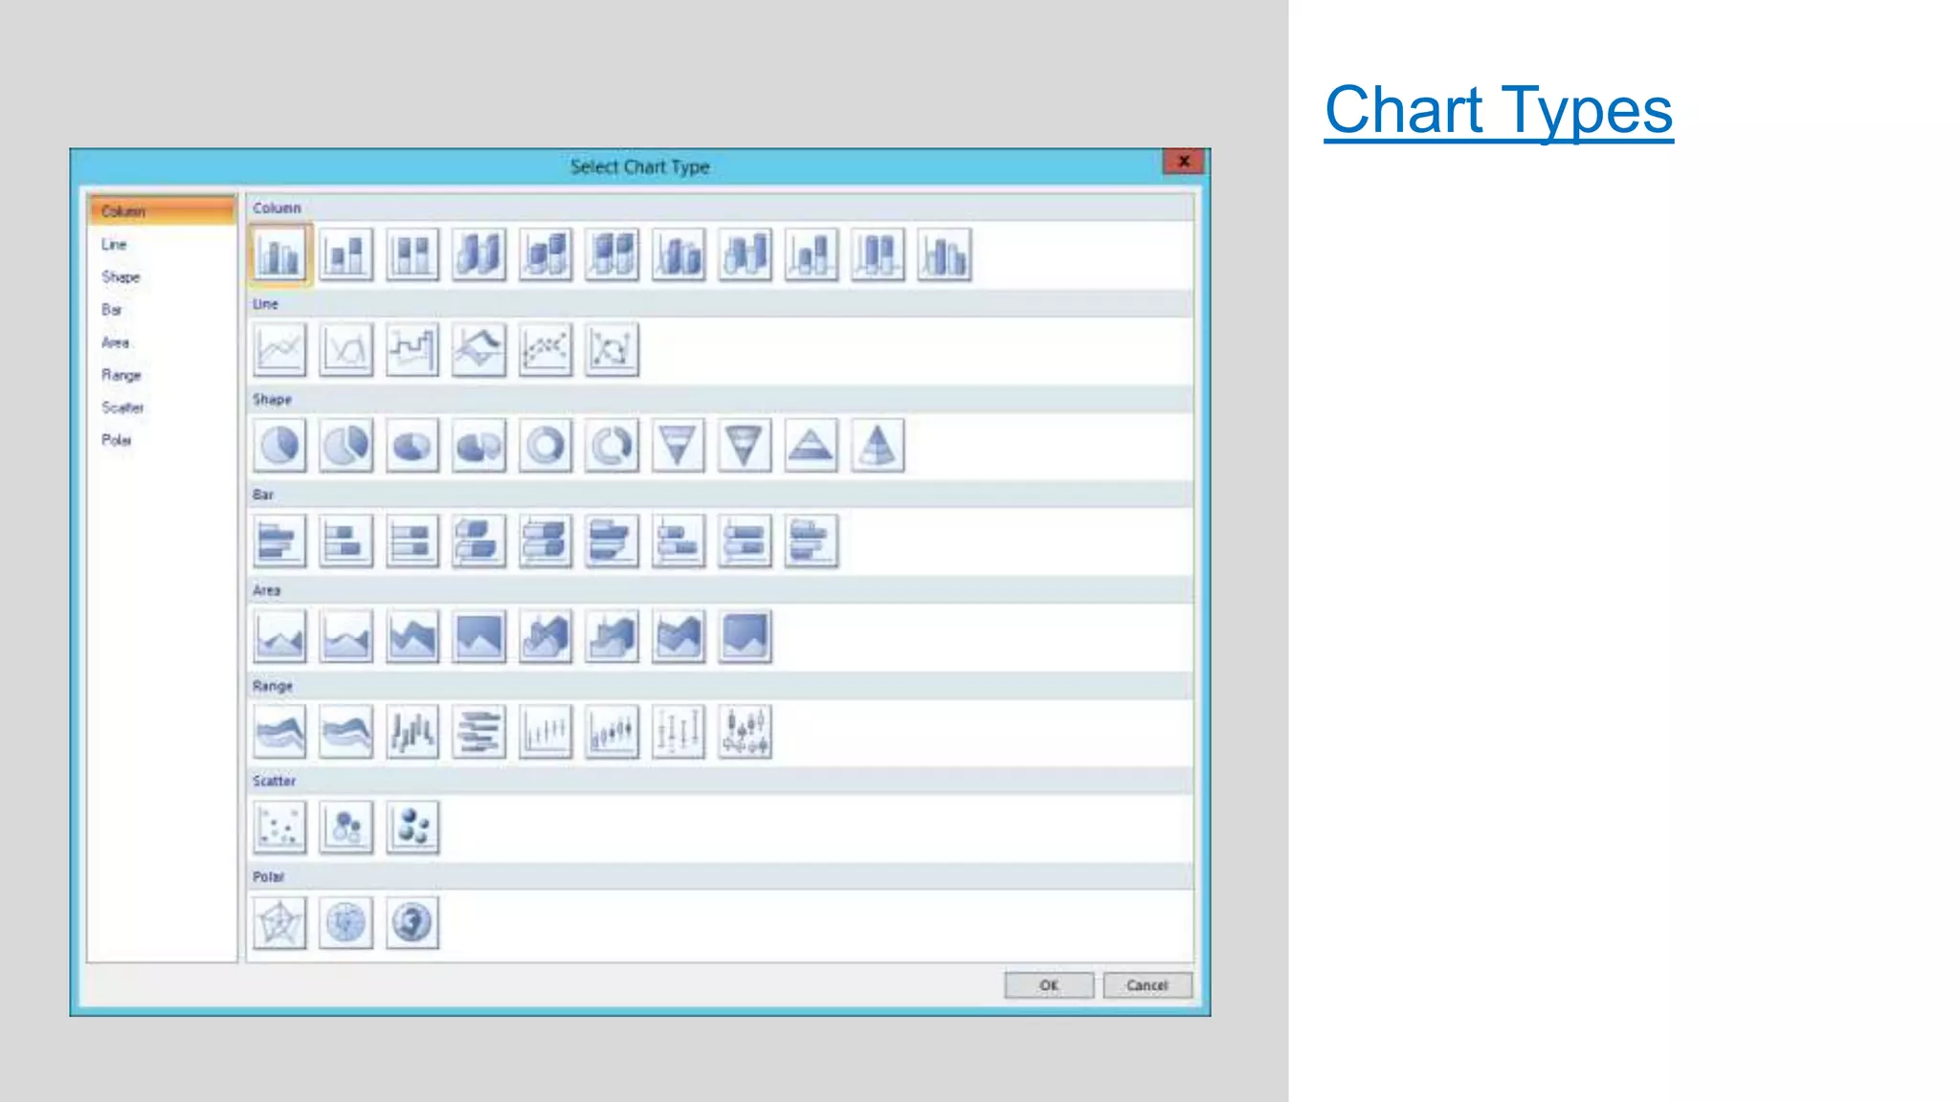Viewport: 1960px width, 1102px height.
Task: Select the Range chart icon
Action: coord(279,732)
